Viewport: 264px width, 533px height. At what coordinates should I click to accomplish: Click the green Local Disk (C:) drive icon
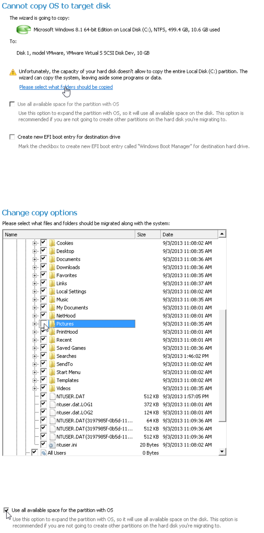point(23,30)
